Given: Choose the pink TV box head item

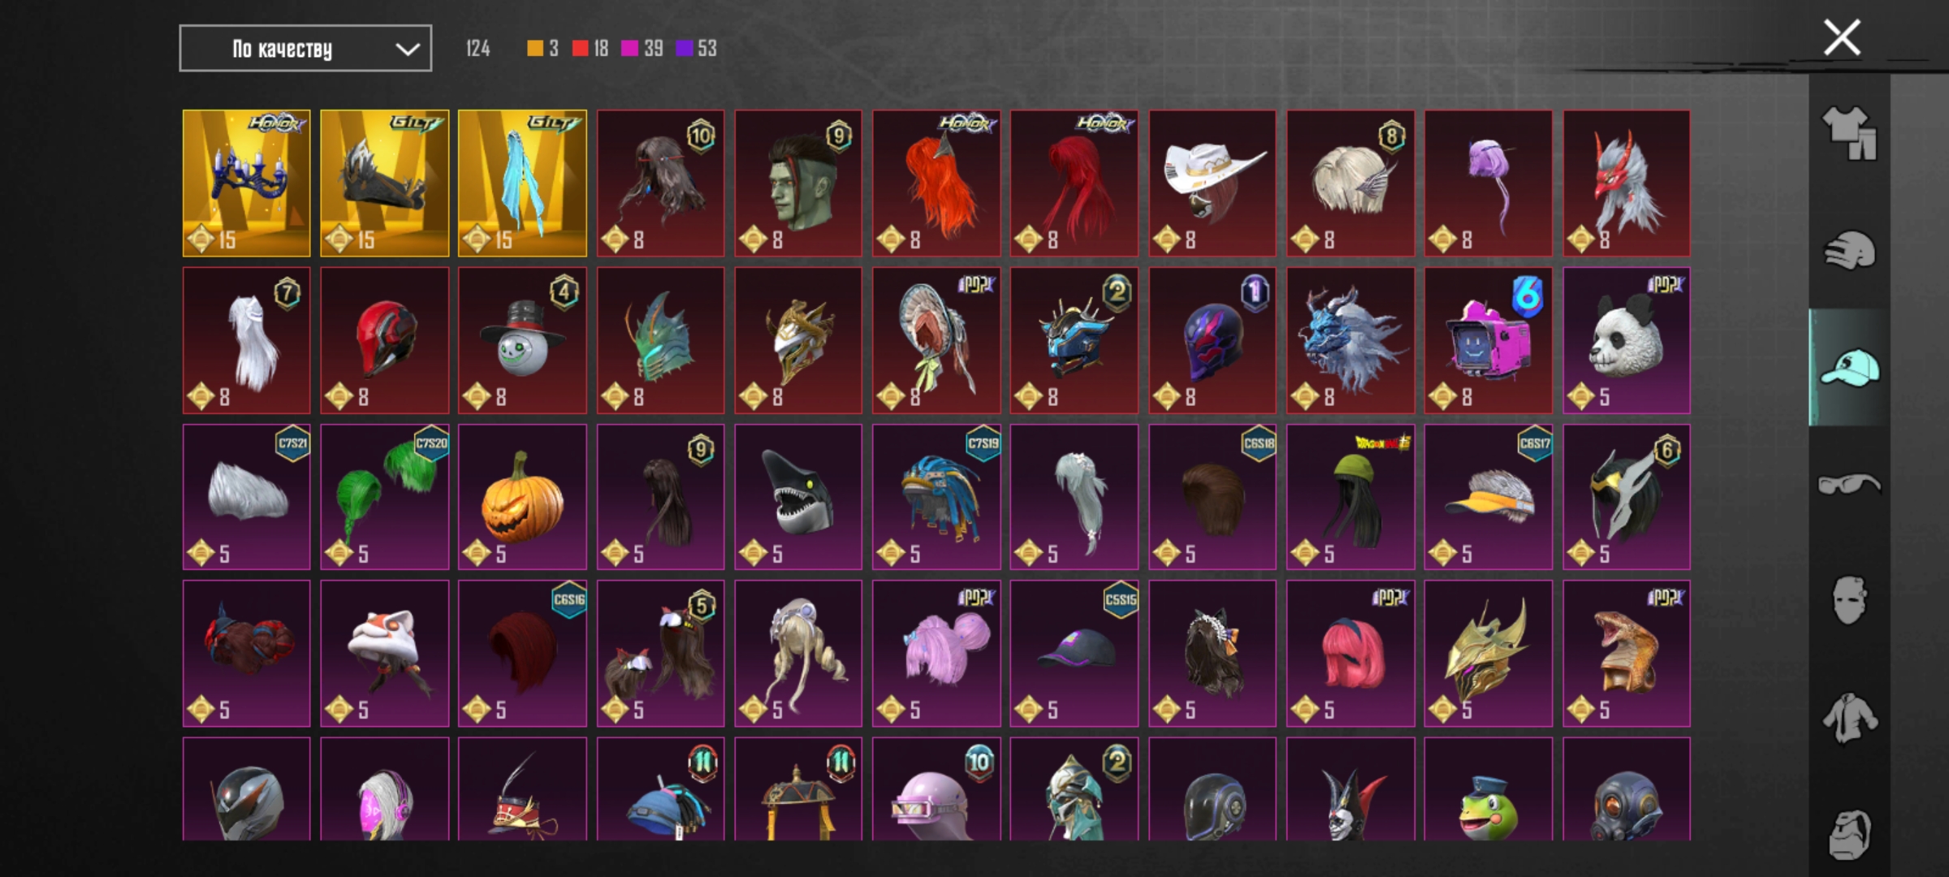Looking at the screenshot, I should click(1489, 340).
